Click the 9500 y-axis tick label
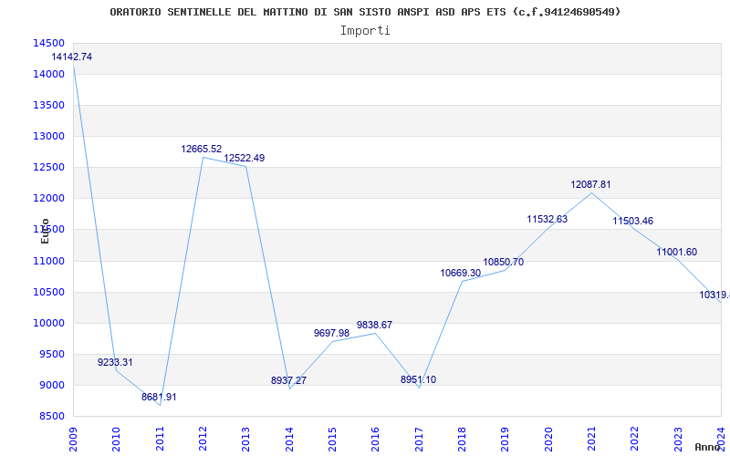This screenshot has width=730, height=456. (51, 354)
